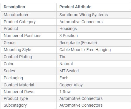The height and width of the screenshot is (109, 131).
Task: Click Cable Mount / Free Hanging value
Action: coord(85,50)
